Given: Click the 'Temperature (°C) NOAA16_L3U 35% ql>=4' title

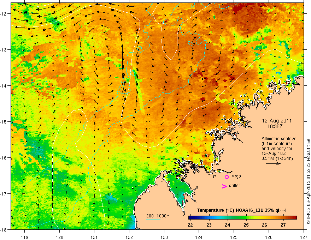Looking at the screenshot, I should tap(242, 210).
